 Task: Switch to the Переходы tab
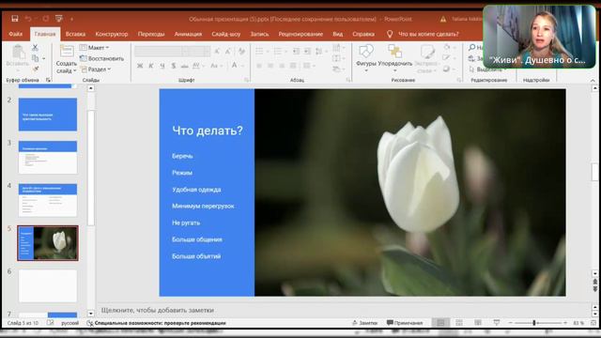point(151,34)
